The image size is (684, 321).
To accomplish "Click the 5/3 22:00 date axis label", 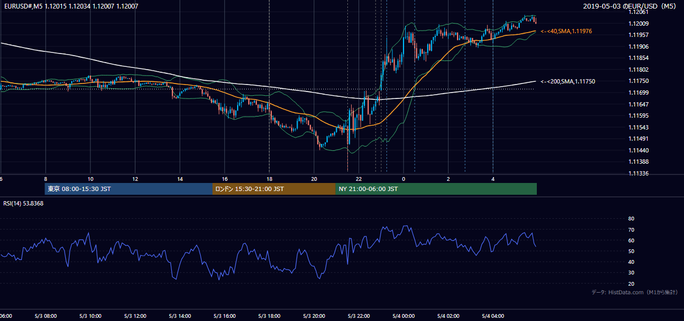I will point(359,316).
